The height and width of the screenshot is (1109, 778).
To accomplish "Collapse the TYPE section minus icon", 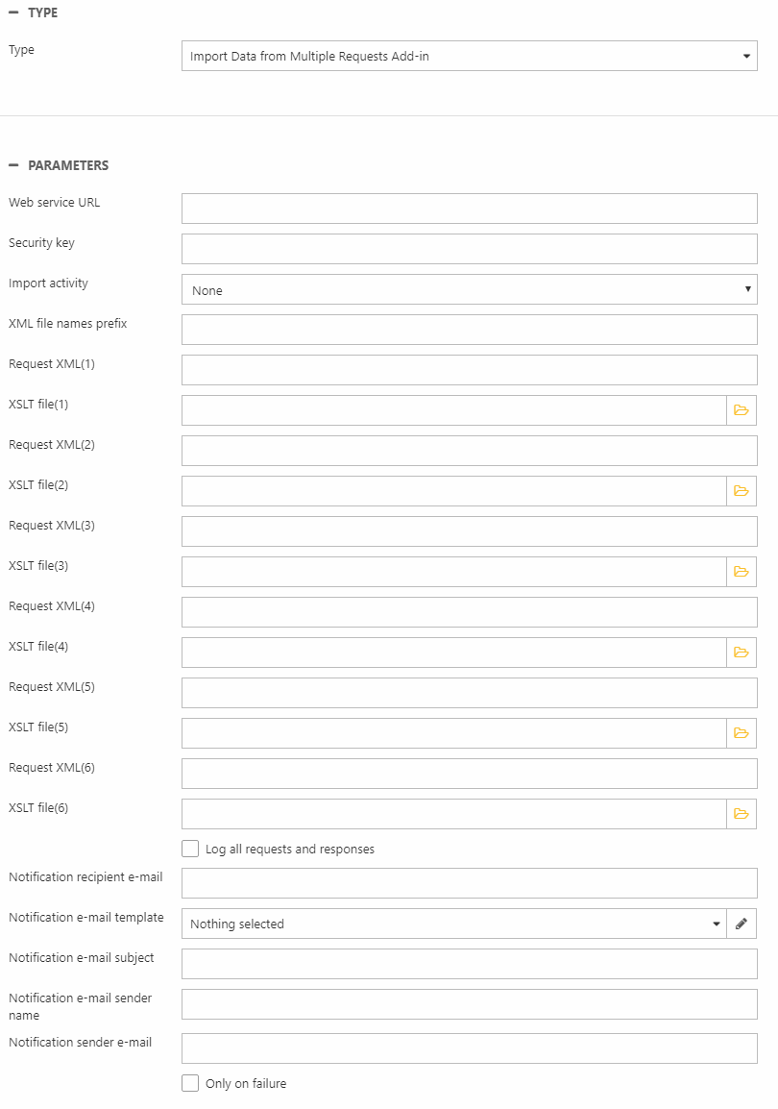I will tap(13, 12).
